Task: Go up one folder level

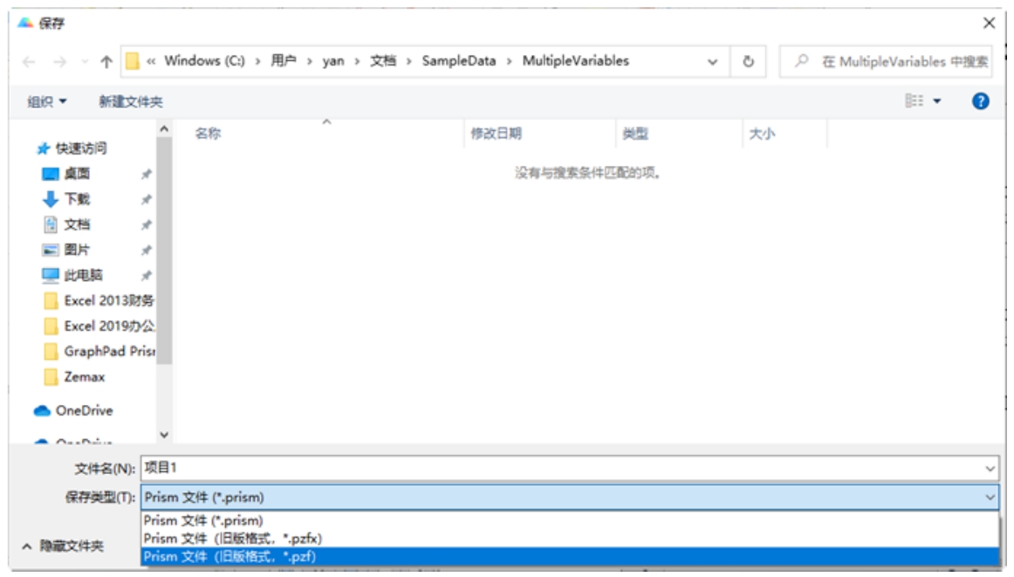Action: pos(106,61)
